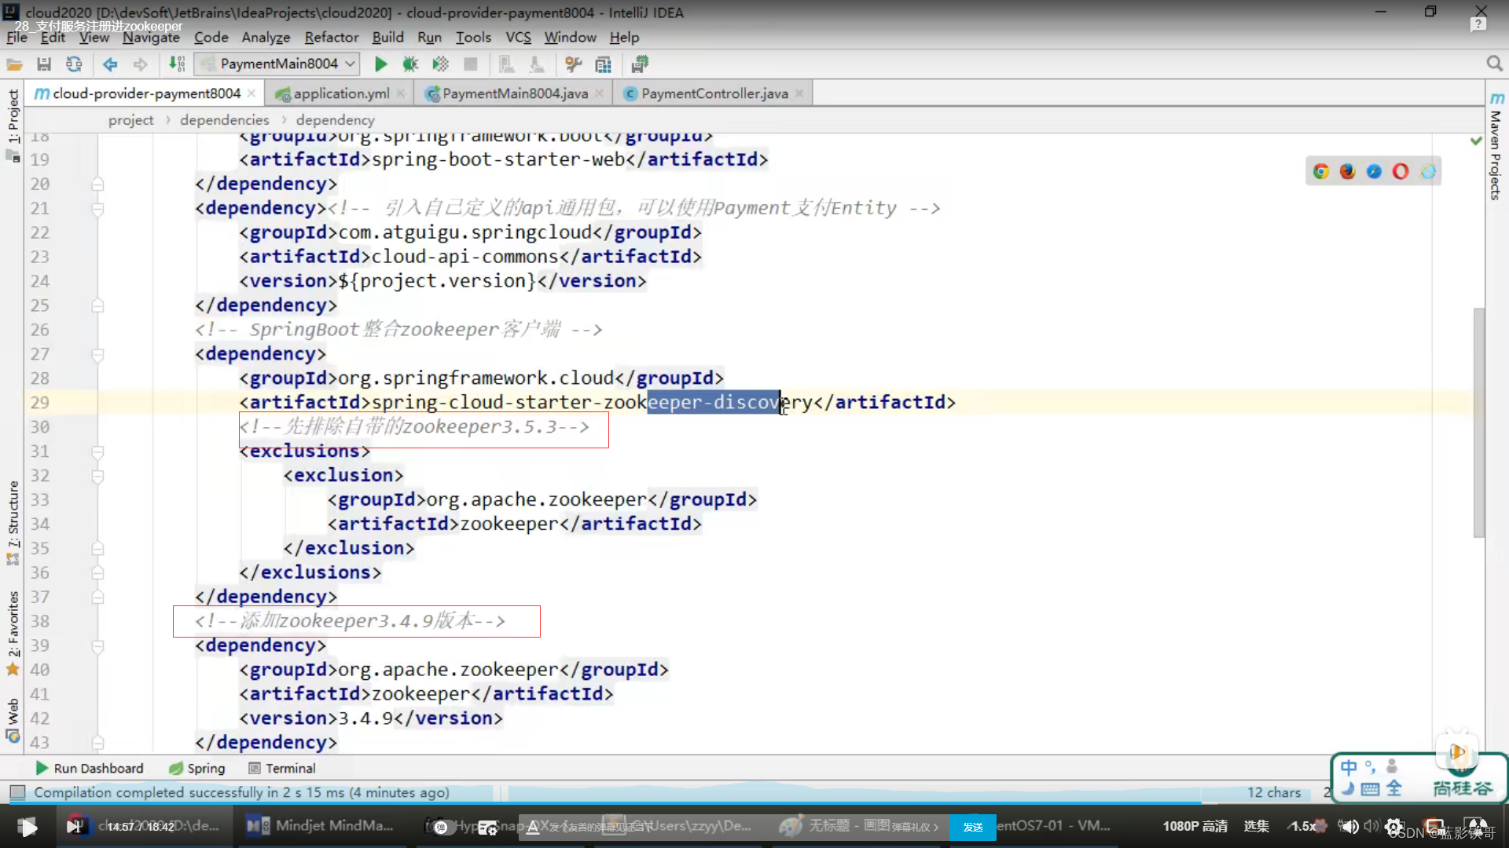Click the Save All toolbar icon

coord(44,64)
